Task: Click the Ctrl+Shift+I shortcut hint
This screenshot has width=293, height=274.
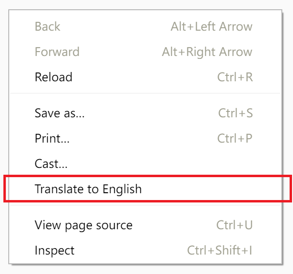Action: click(220, 251)
